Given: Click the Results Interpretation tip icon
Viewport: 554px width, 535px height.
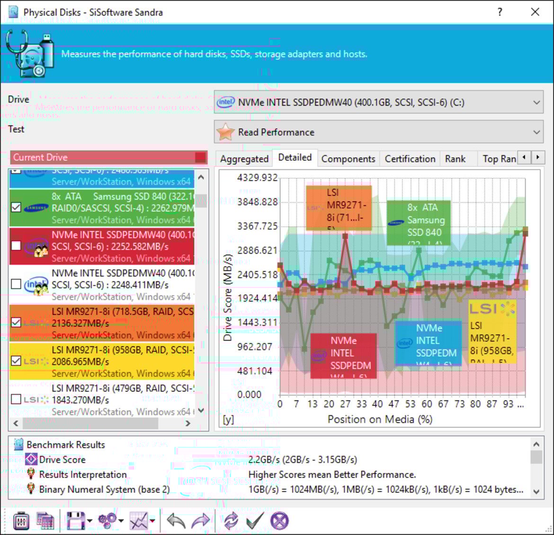Looking at the screenshot, I should [31, 474].
